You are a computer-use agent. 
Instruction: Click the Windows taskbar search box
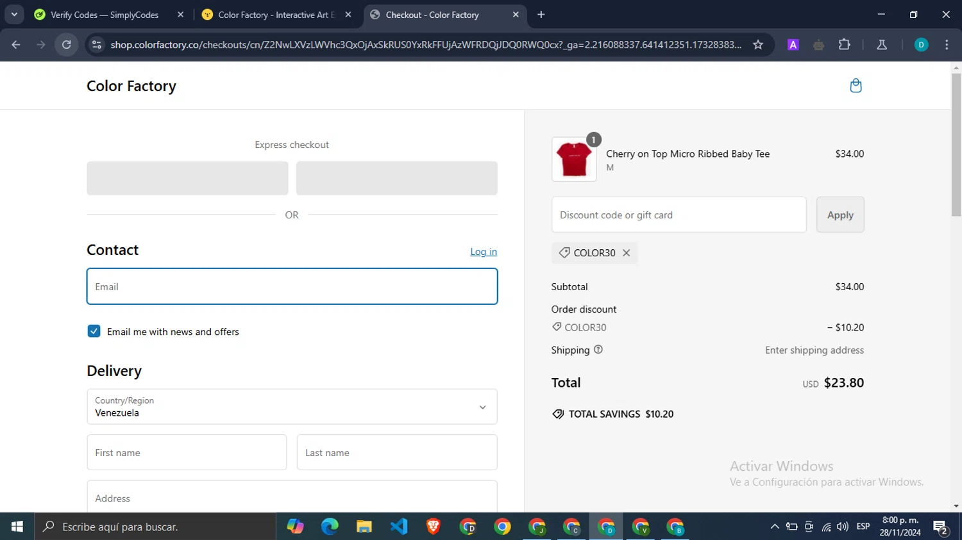[x=155, y=527]
